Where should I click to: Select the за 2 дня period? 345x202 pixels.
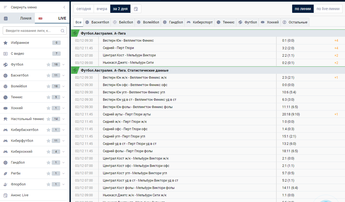pyautogui.click(x=120, y=9)
